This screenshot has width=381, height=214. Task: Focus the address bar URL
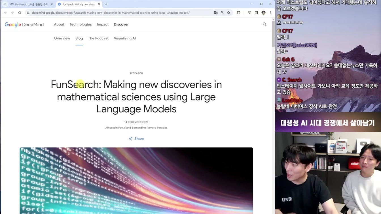coord(111,13)
